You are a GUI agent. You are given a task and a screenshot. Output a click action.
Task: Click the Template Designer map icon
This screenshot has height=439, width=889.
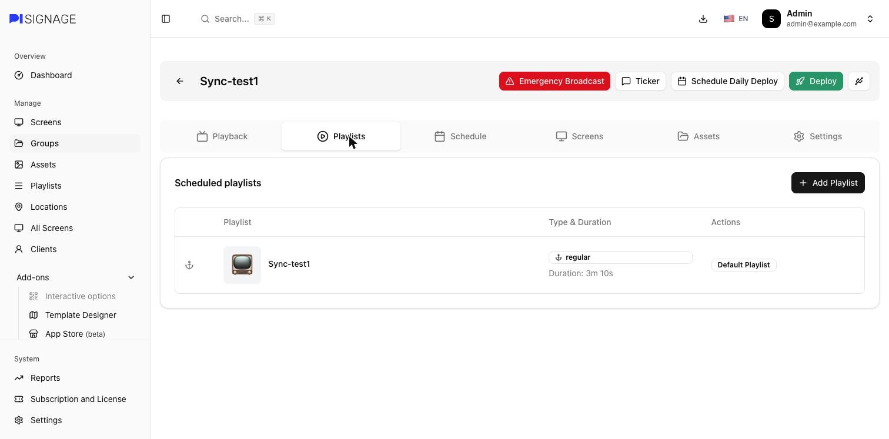(34, 315)
